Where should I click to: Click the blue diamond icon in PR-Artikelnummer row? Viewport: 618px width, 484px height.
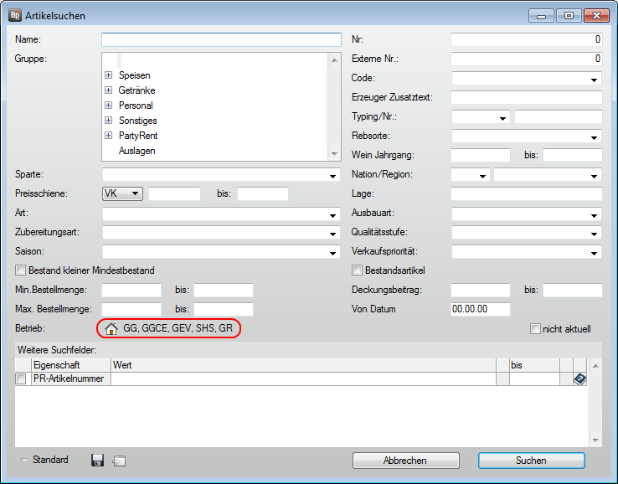click(x=579, y=379)
